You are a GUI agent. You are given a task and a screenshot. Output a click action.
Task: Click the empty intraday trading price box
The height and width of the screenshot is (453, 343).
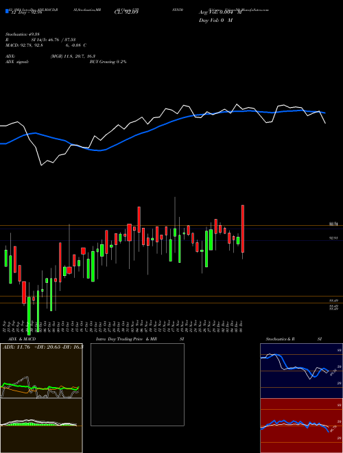coord(137,384)
